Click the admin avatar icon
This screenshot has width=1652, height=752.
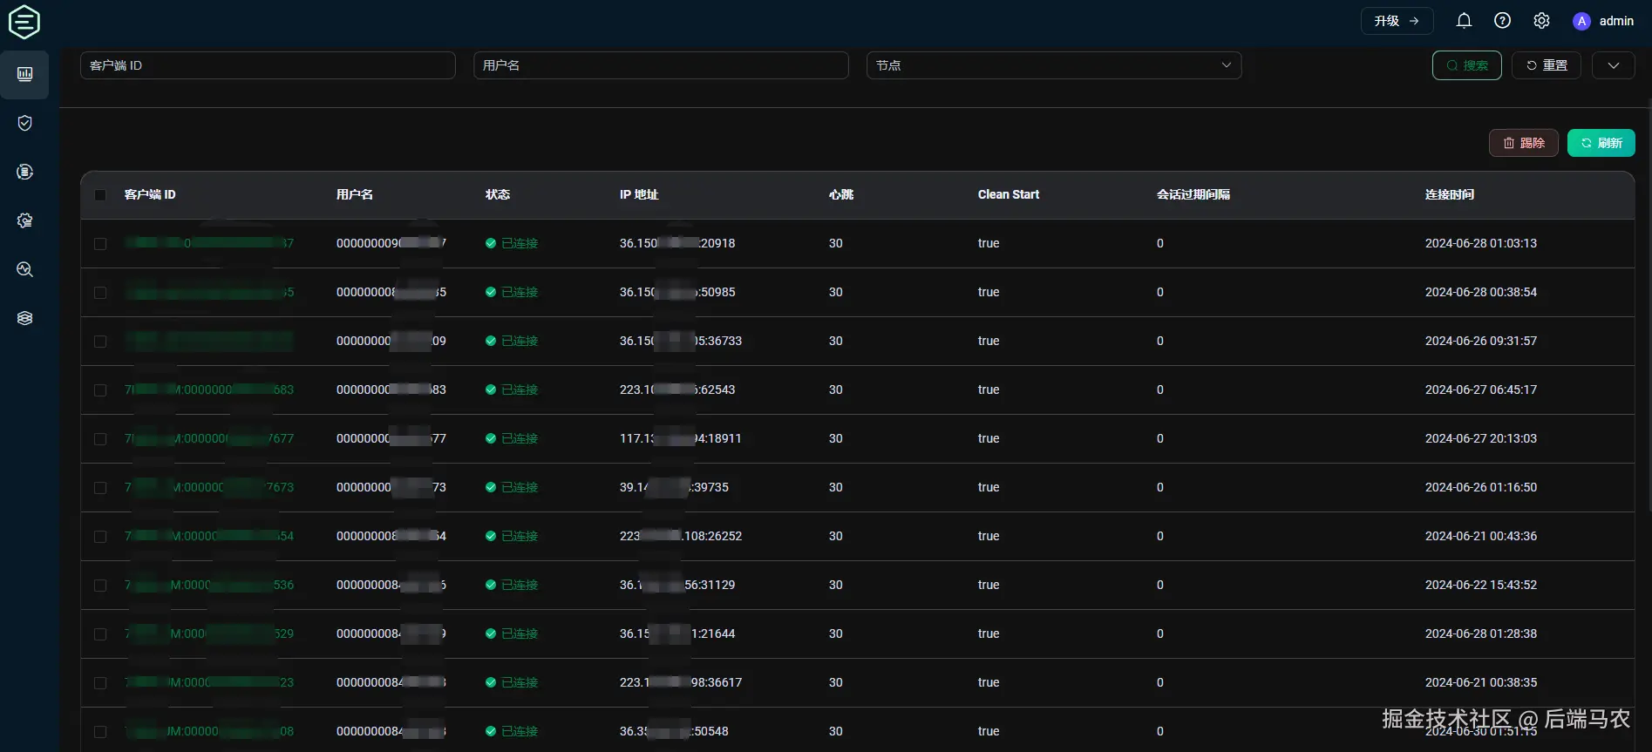[1581, 21]
